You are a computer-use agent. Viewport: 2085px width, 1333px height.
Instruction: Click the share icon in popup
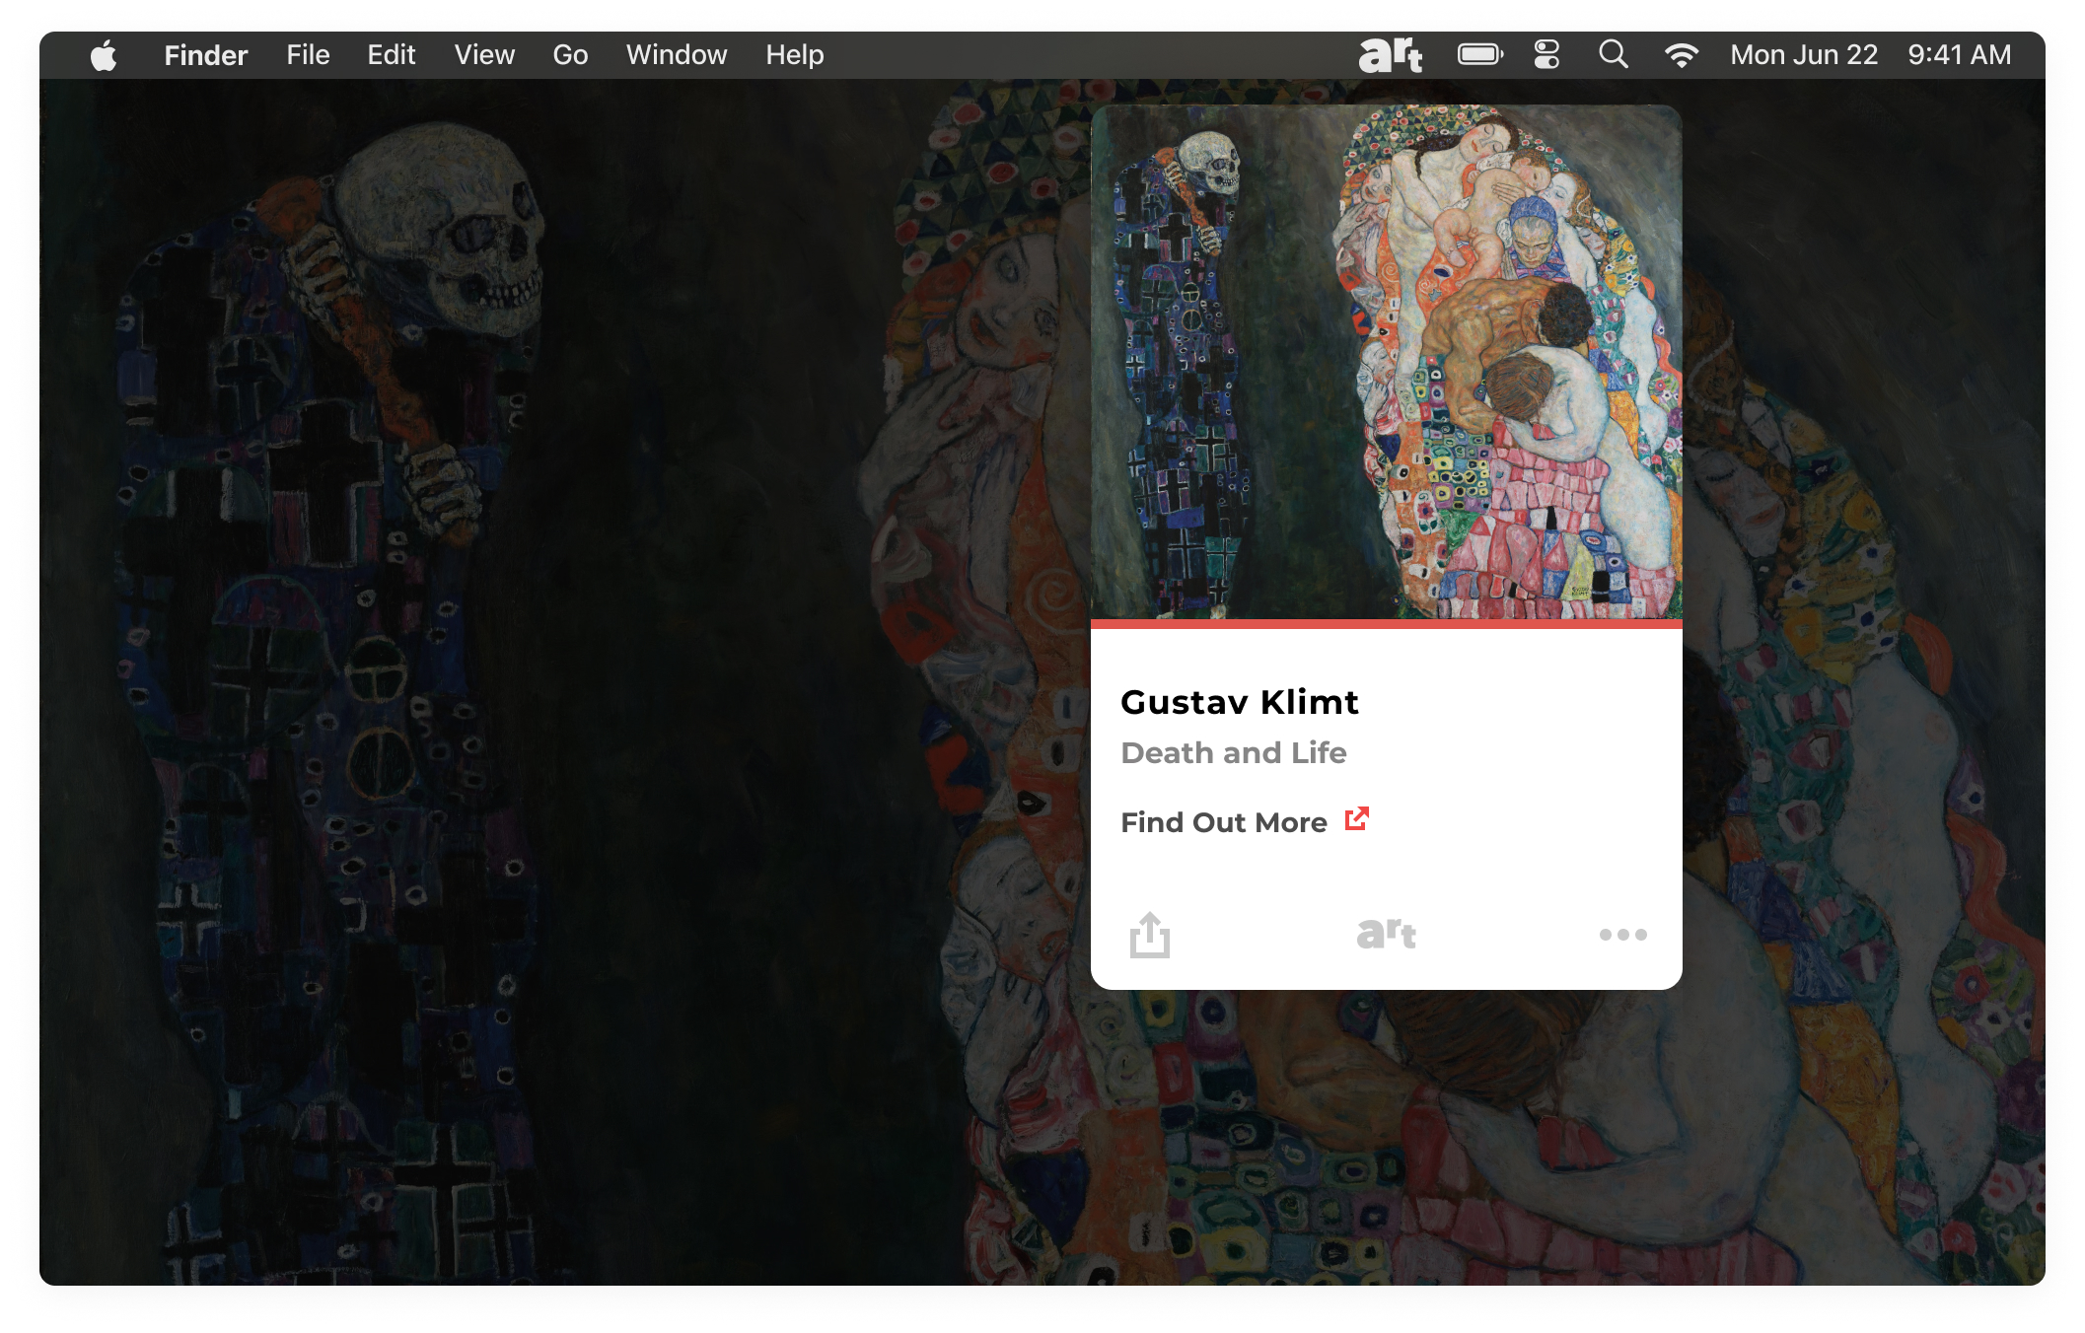coord(1150,934)
